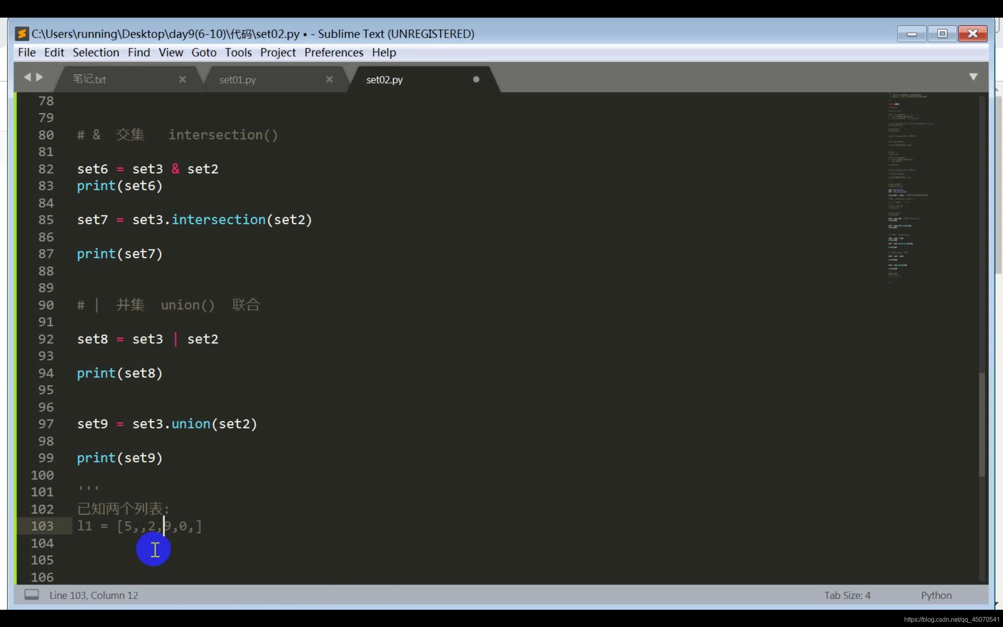Click the Sublime Text logo icon
The image size is (1003, 627).
22,34
